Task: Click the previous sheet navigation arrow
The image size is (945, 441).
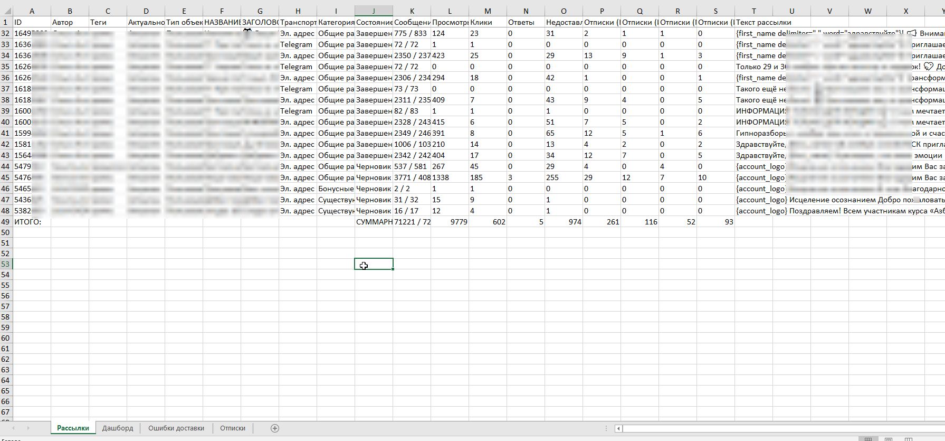Action: pyautogui.click(x=14, y=428)
